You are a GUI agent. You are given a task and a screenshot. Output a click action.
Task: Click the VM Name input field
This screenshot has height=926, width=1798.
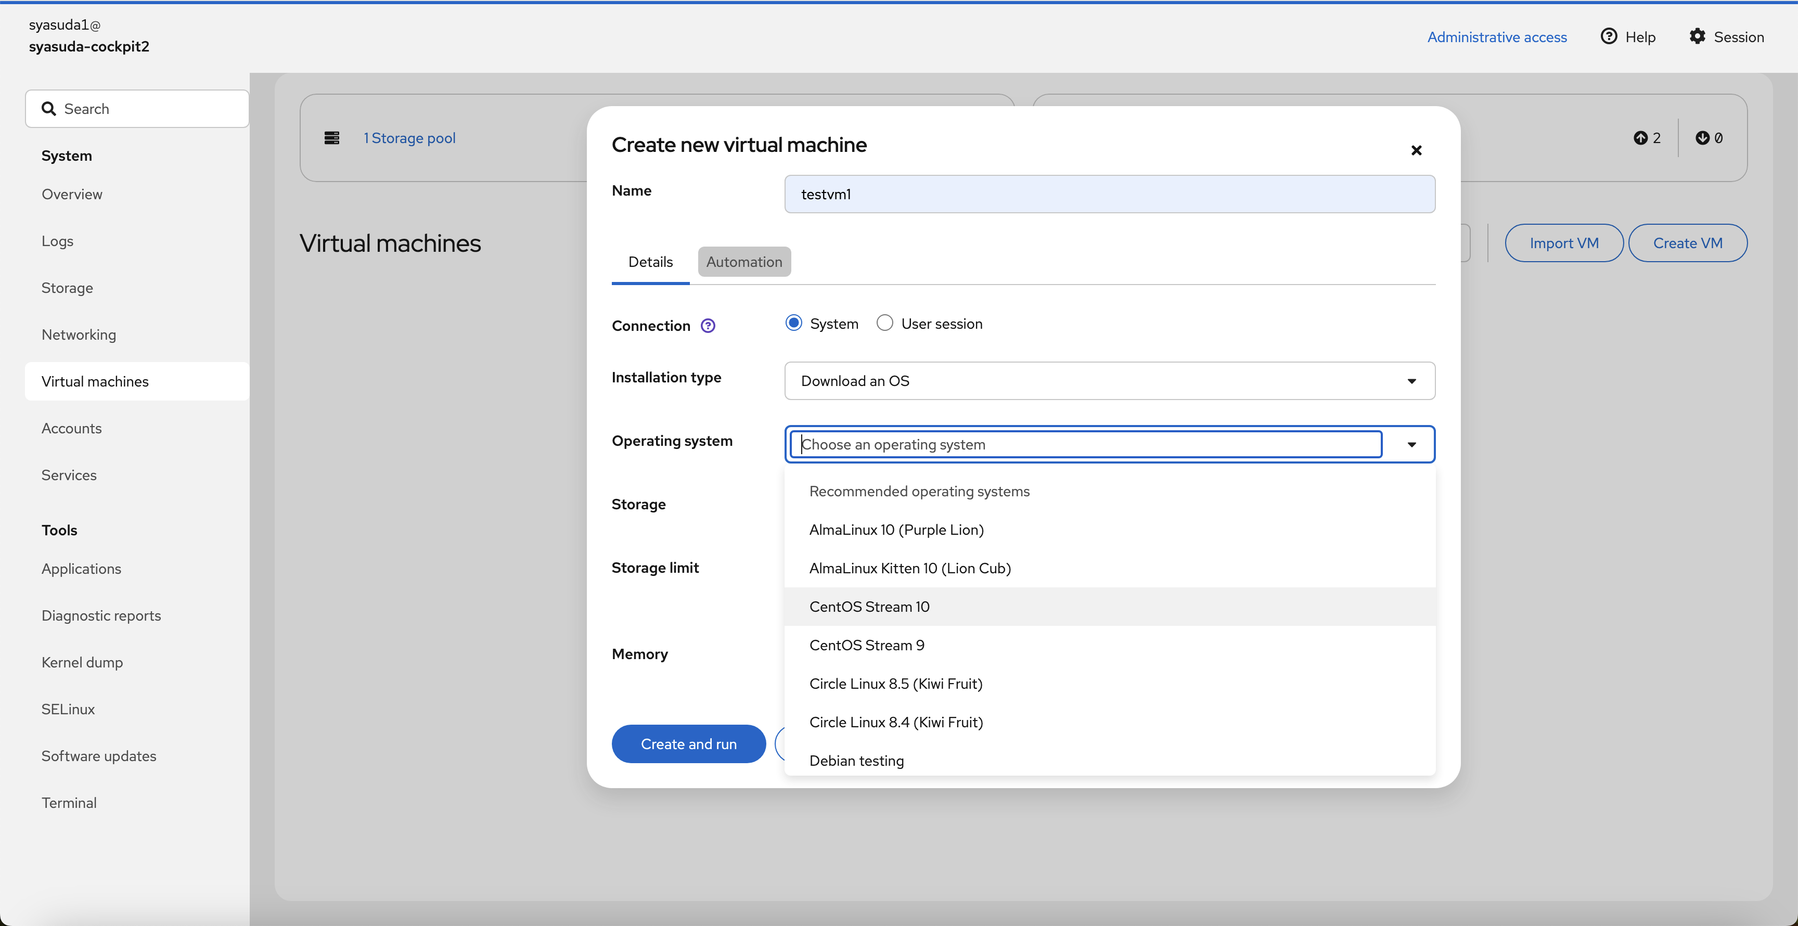tap(1109, 195)
